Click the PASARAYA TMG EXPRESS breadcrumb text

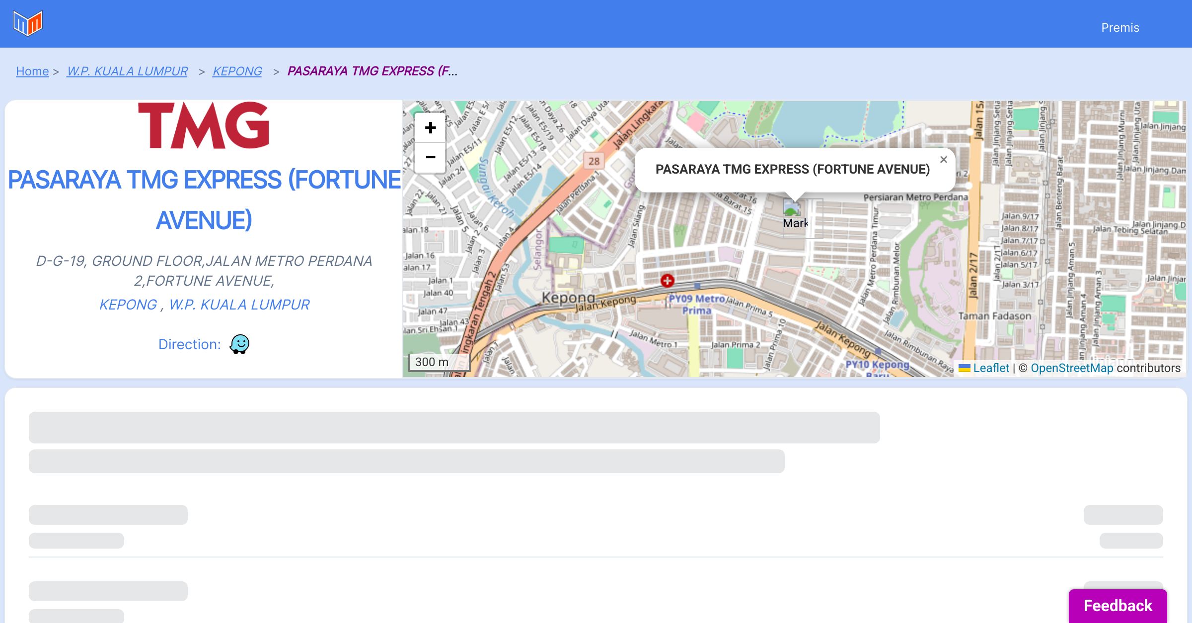(372, 71)
